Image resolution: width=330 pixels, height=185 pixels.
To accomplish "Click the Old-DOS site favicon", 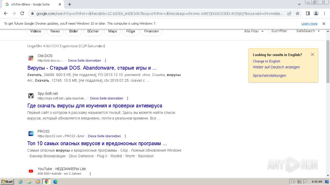I will pos(31,58).
